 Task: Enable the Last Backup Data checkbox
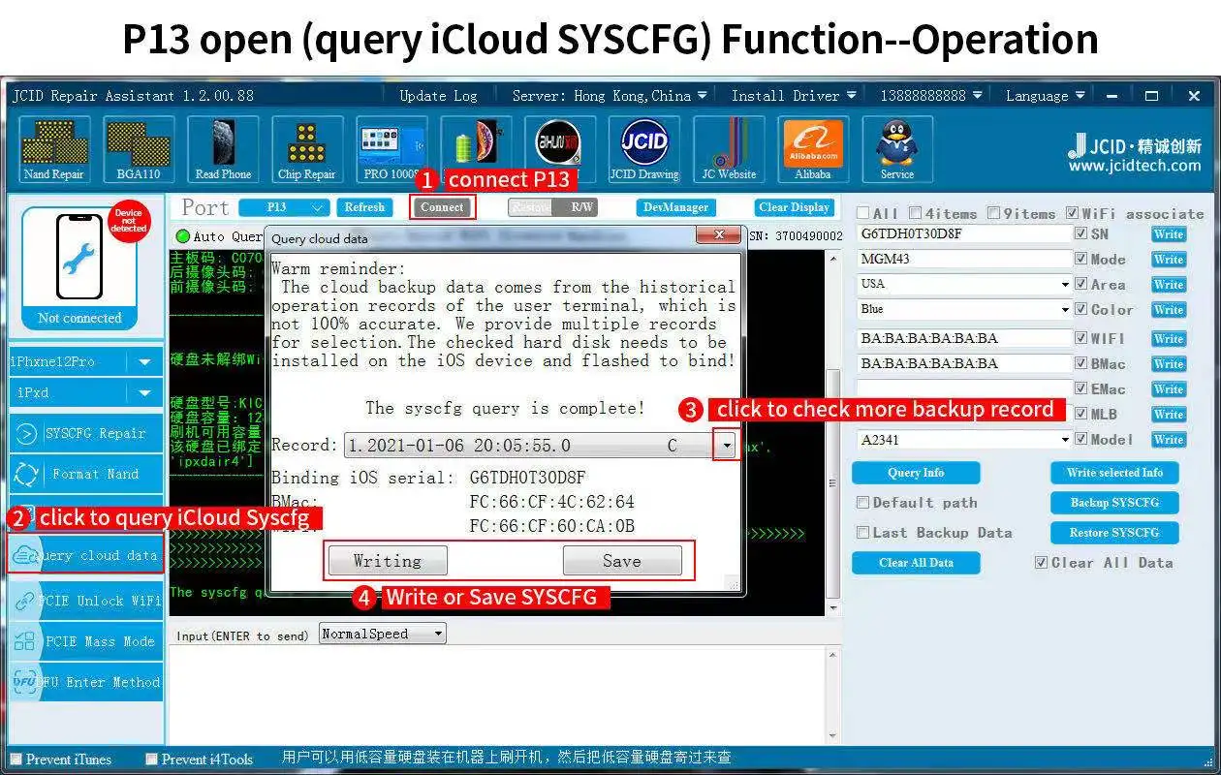click(x=862, y=533)
